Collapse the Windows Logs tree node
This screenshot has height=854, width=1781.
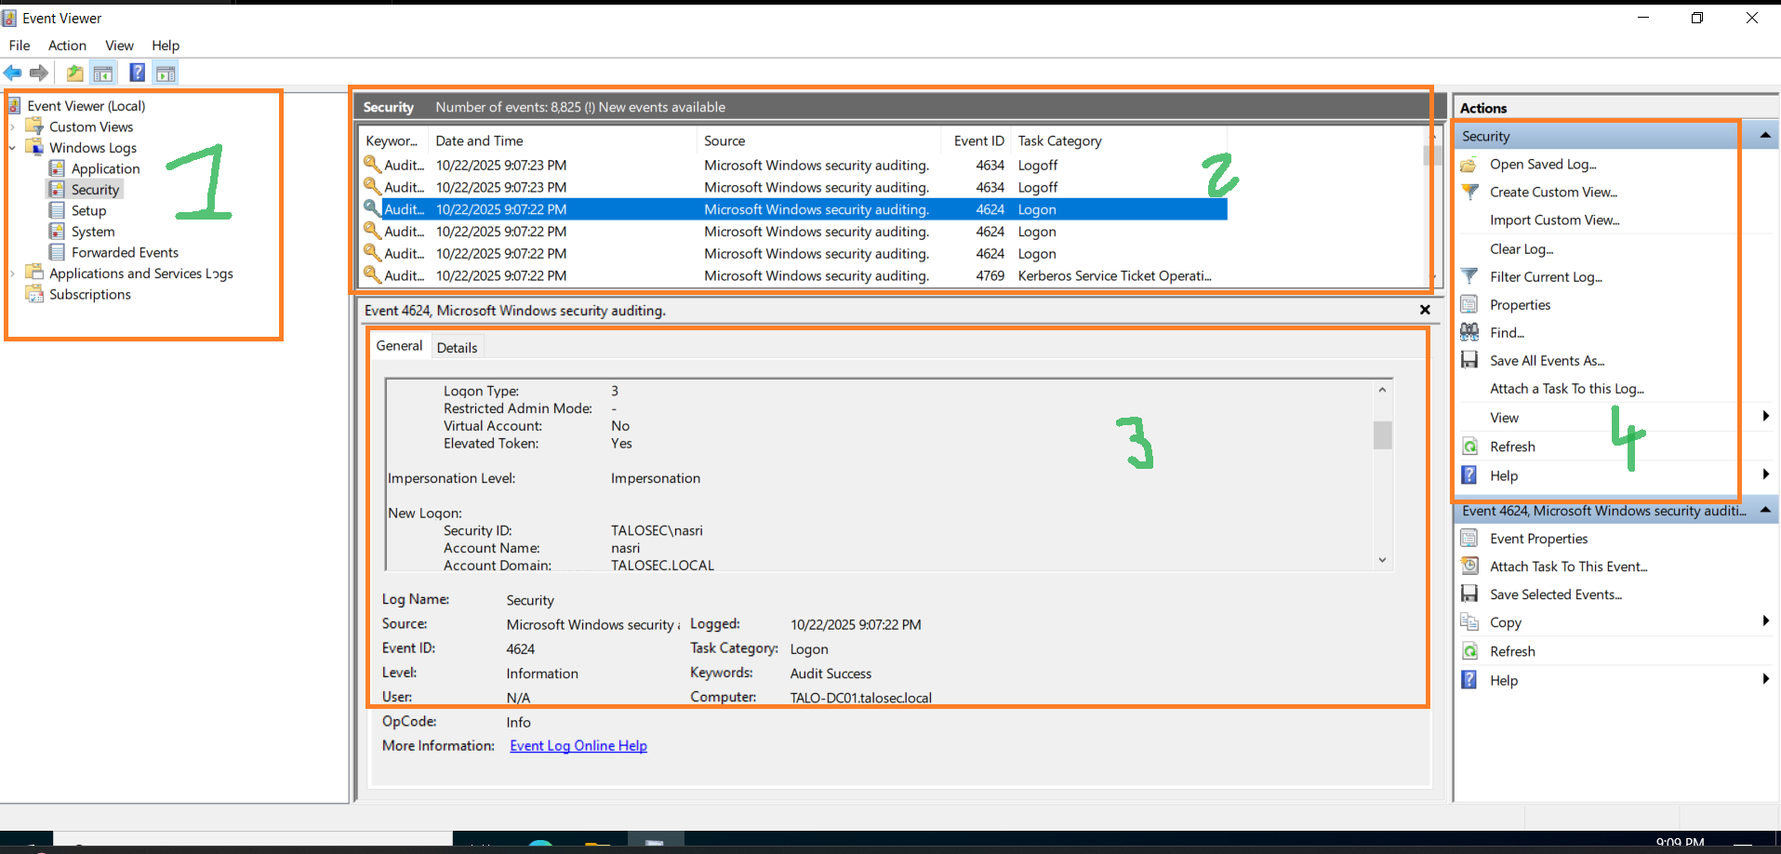(12, 148)
